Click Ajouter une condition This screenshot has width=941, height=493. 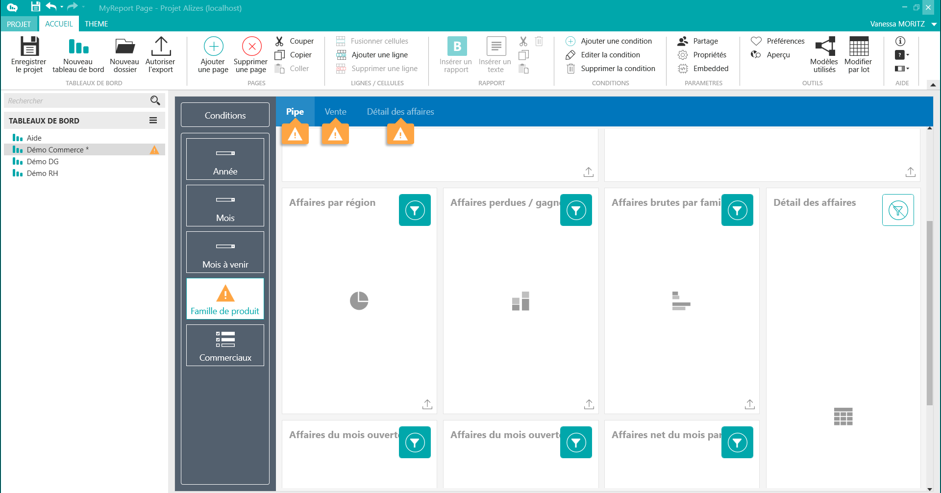(x=616, y=41)
